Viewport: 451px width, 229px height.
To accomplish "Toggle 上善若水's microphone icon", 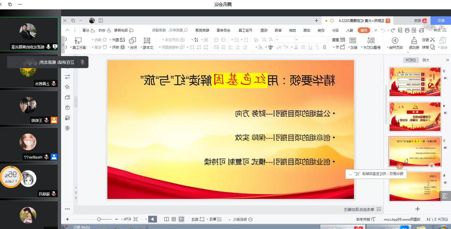I will pos(53,83).
